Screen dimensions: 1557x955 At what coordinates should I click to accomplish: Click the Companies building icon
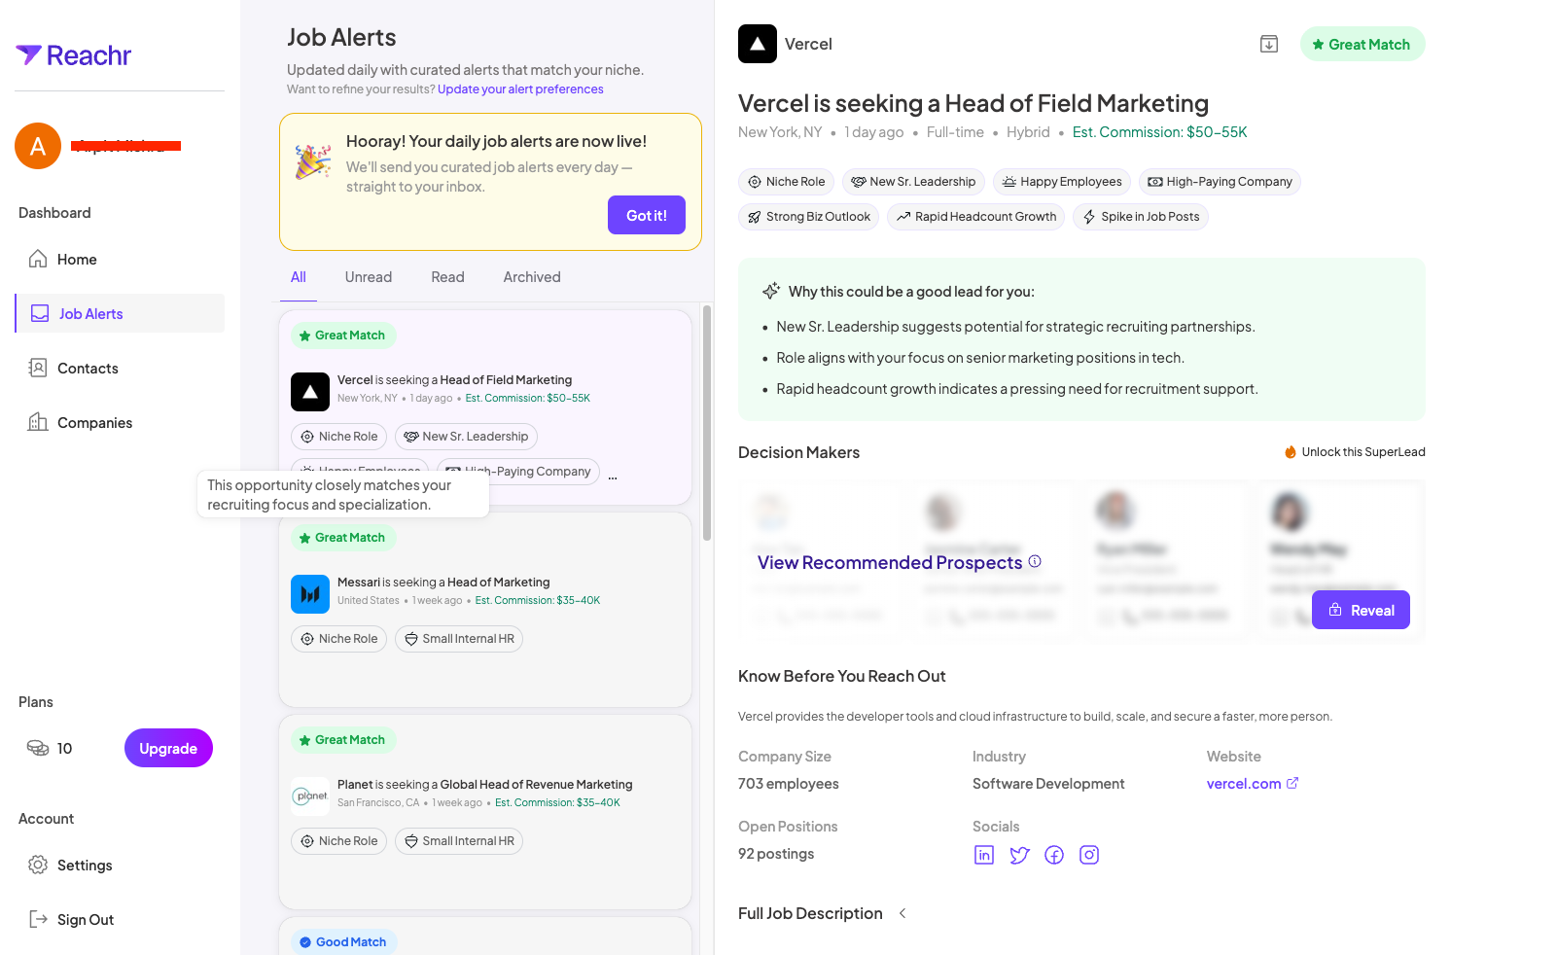click(x=38, y=422)
